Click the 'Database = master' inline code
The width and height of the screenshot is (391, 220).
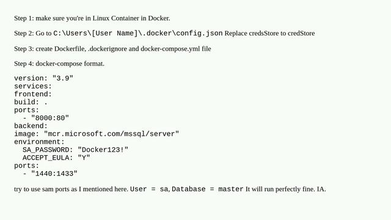[x=208, y=189]
